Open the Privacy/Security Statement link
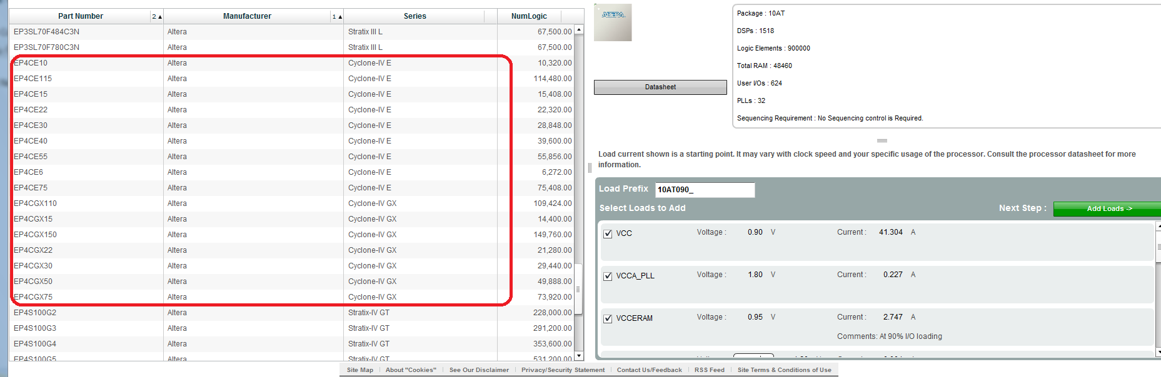Viewport: 1161px width, 377px height. [563, 370]
